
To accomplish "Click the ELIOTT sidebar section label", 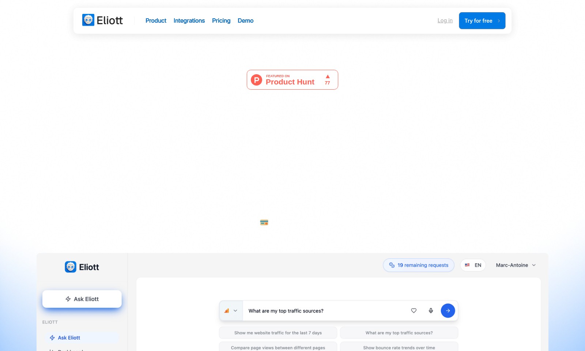I will tap(50, 322).
